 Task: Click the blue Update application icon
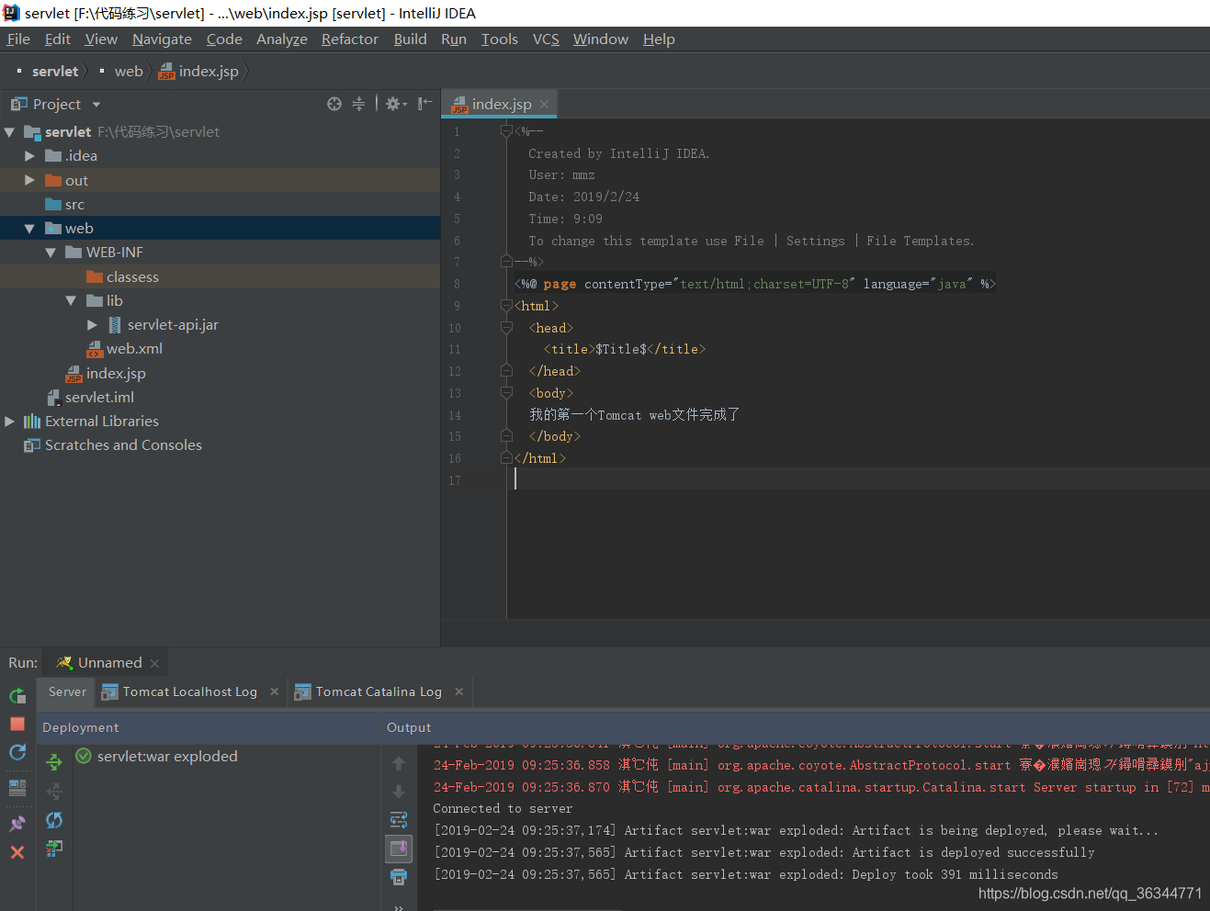[x=17, y=752]
